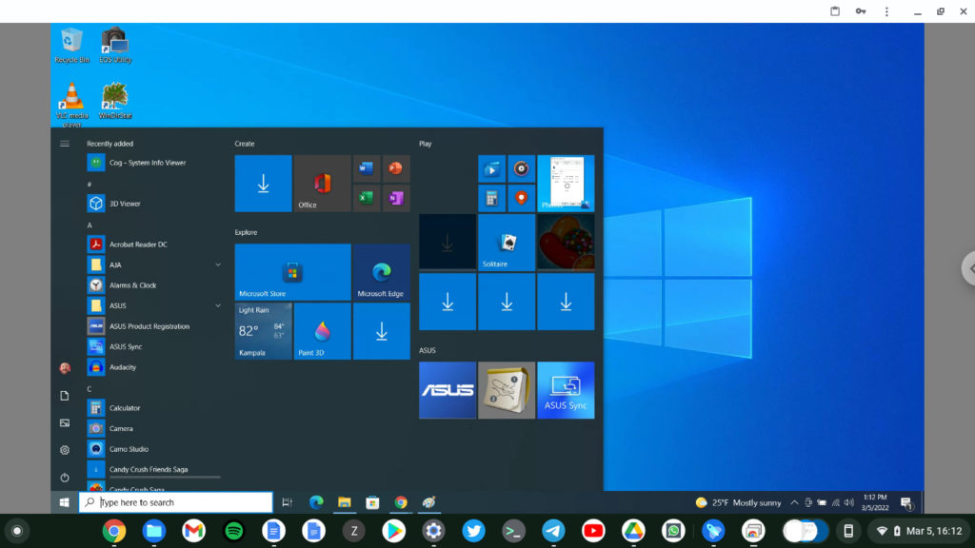
Task: Click the Power button in Start sidebar
Action: coord(65,478)
